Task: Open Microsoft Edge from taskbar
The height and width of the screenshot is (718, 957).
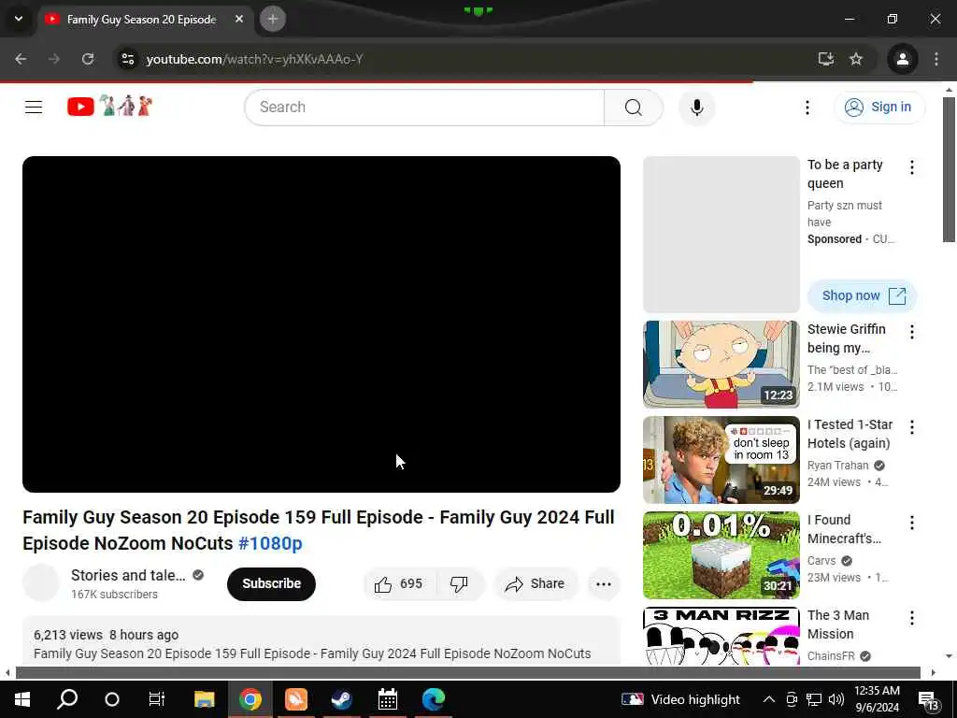Action: tap(434, 699)
